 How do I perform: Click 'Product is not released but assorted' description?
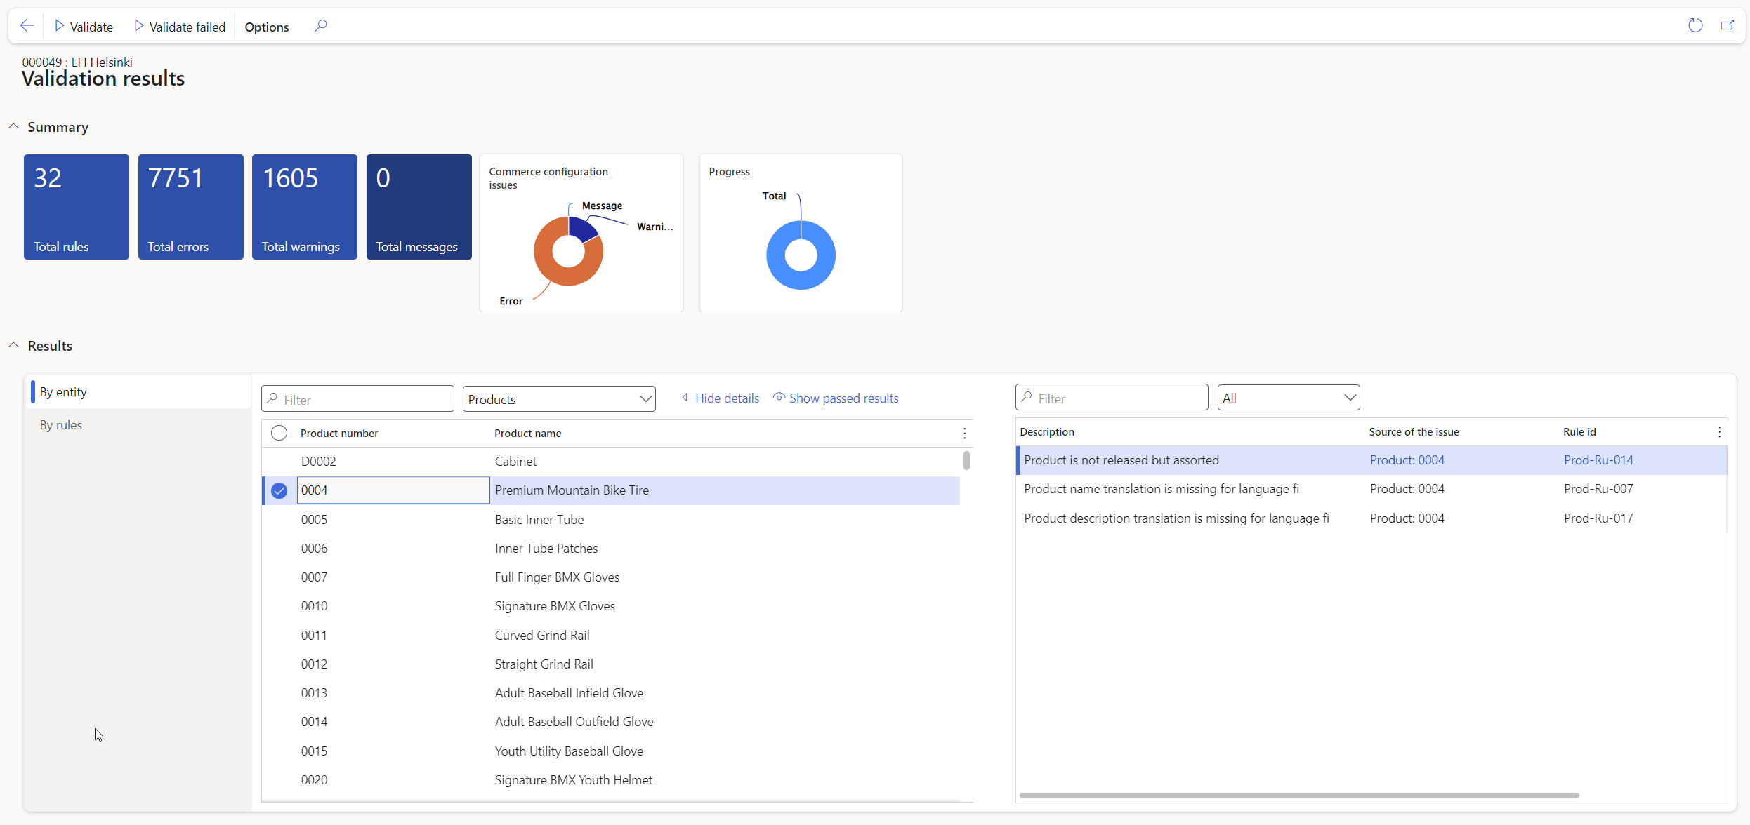pos(1121,460)
